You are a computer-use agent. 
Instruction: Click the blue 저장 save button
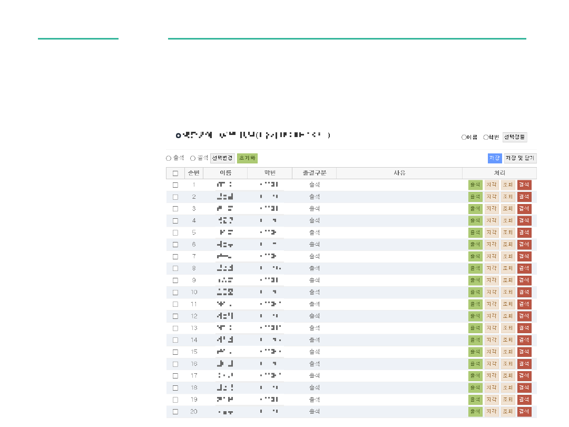pyautogui.click(x=494, y=158)
